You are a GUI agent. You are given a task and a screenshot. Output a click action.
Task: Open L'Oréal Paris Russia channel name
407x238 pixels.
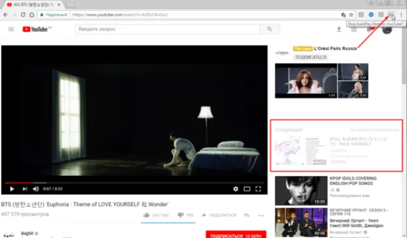coord(335,48)
